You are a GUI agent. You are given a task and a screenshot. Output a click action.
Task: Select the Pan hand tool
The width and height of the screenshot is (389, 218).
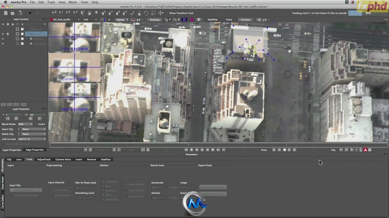pos(89,13)
